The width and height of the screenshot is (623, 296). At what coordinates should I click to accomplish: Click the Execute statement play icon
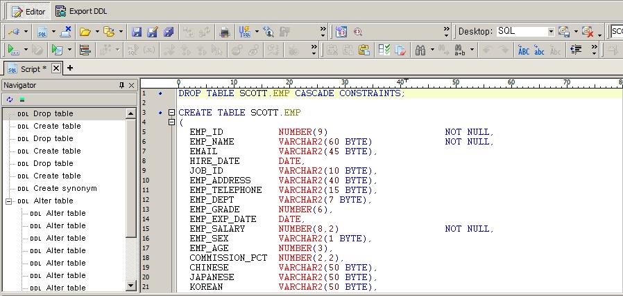(x=12, y=50)
